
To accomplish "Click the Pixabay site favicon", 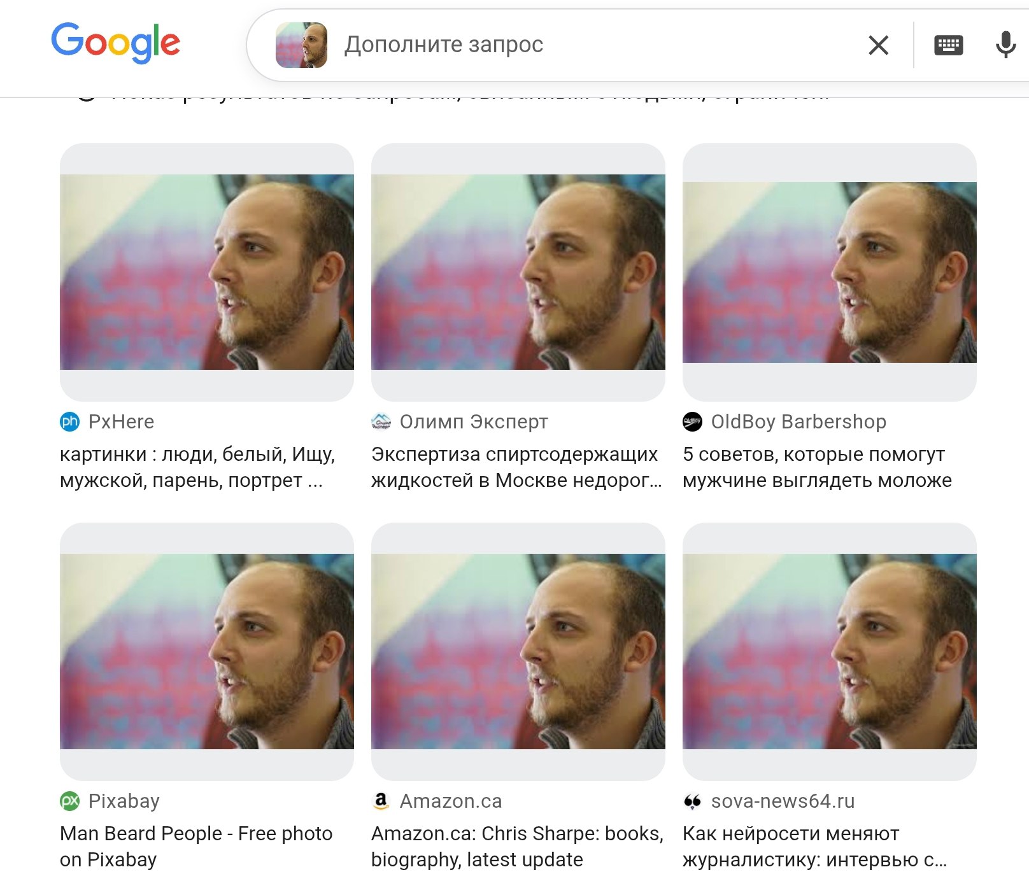I will (x=69, y=801).
